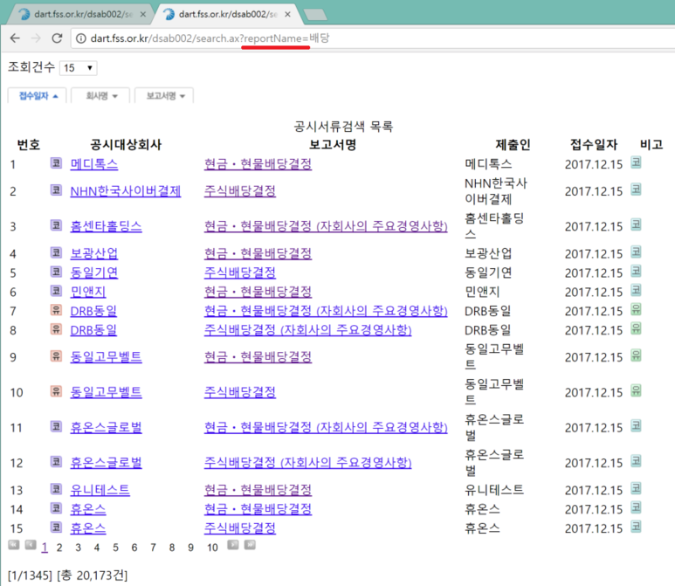
Task: Click the site info icon in address bar
Action: [80, 38]
